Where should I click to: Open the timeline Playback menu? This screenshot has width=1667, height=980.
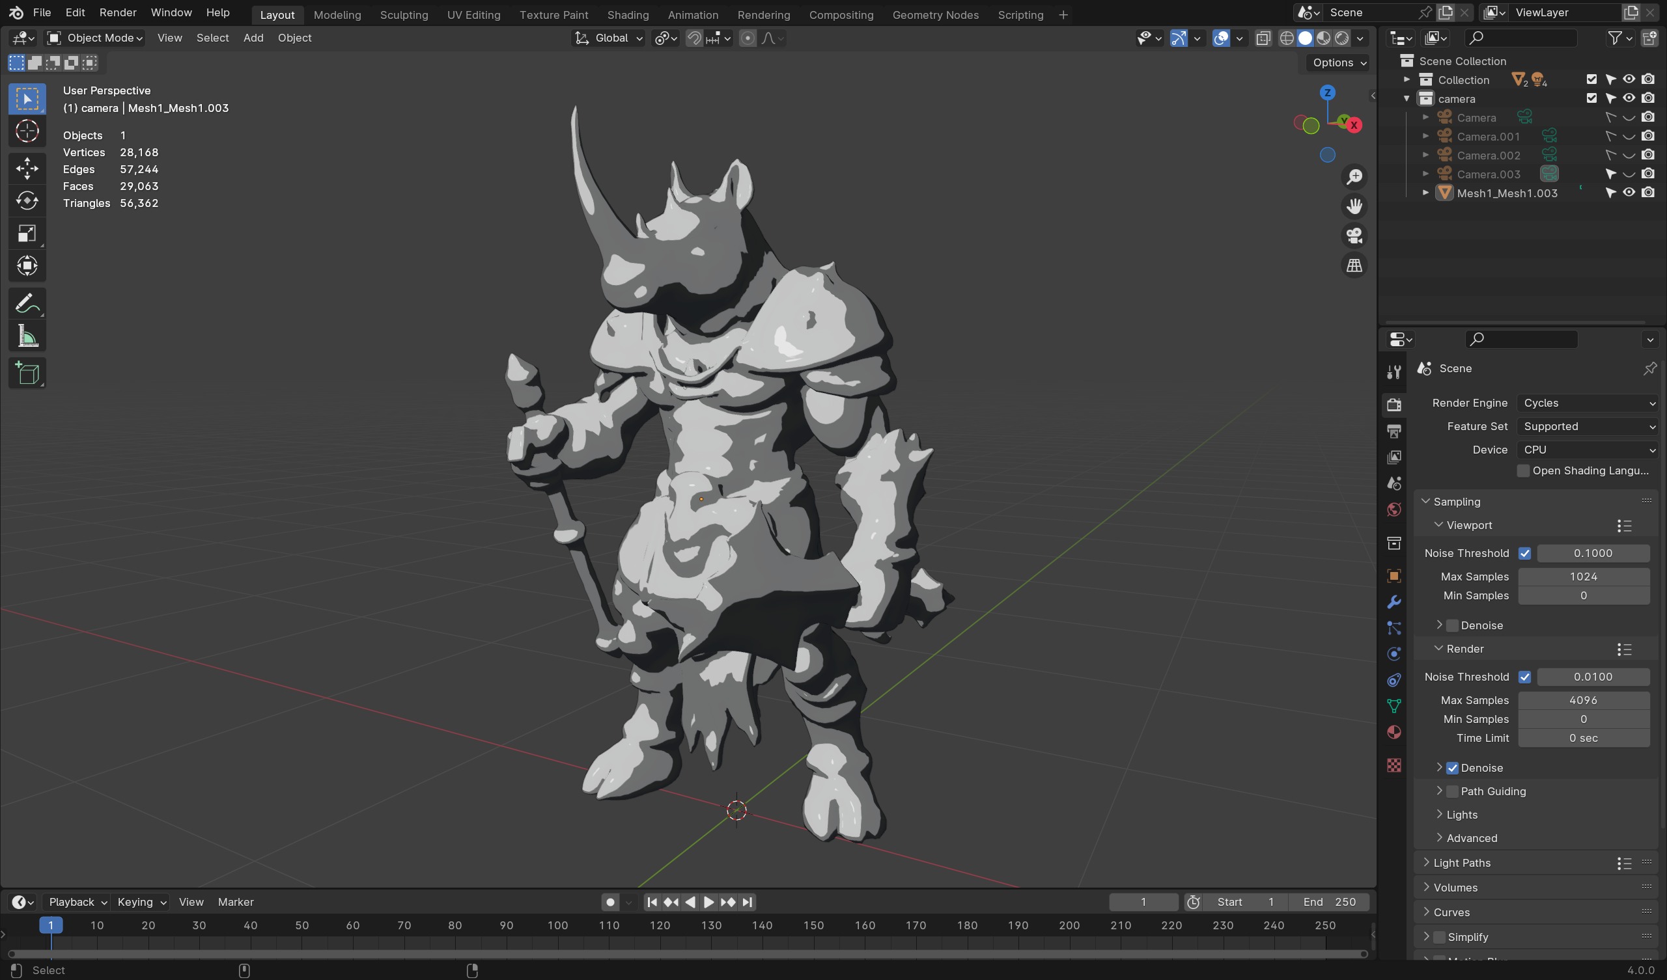(x=77, y=902)
